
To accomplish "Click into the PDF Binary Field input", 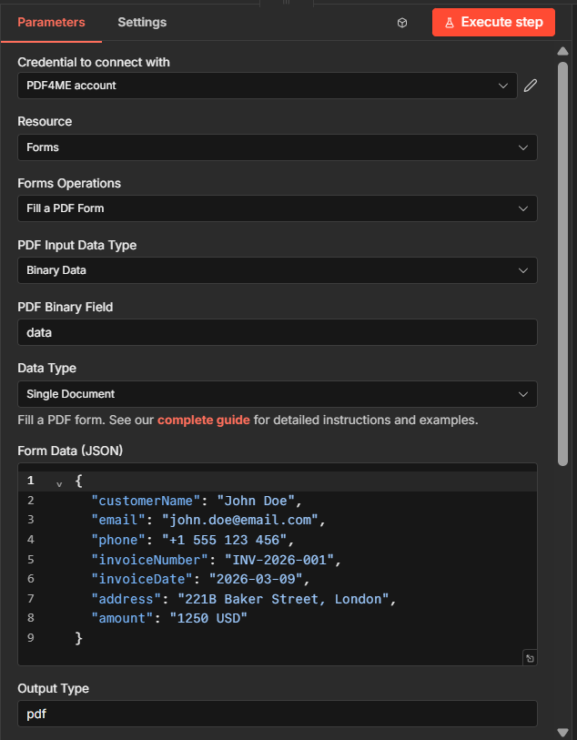I will [277, 332].
